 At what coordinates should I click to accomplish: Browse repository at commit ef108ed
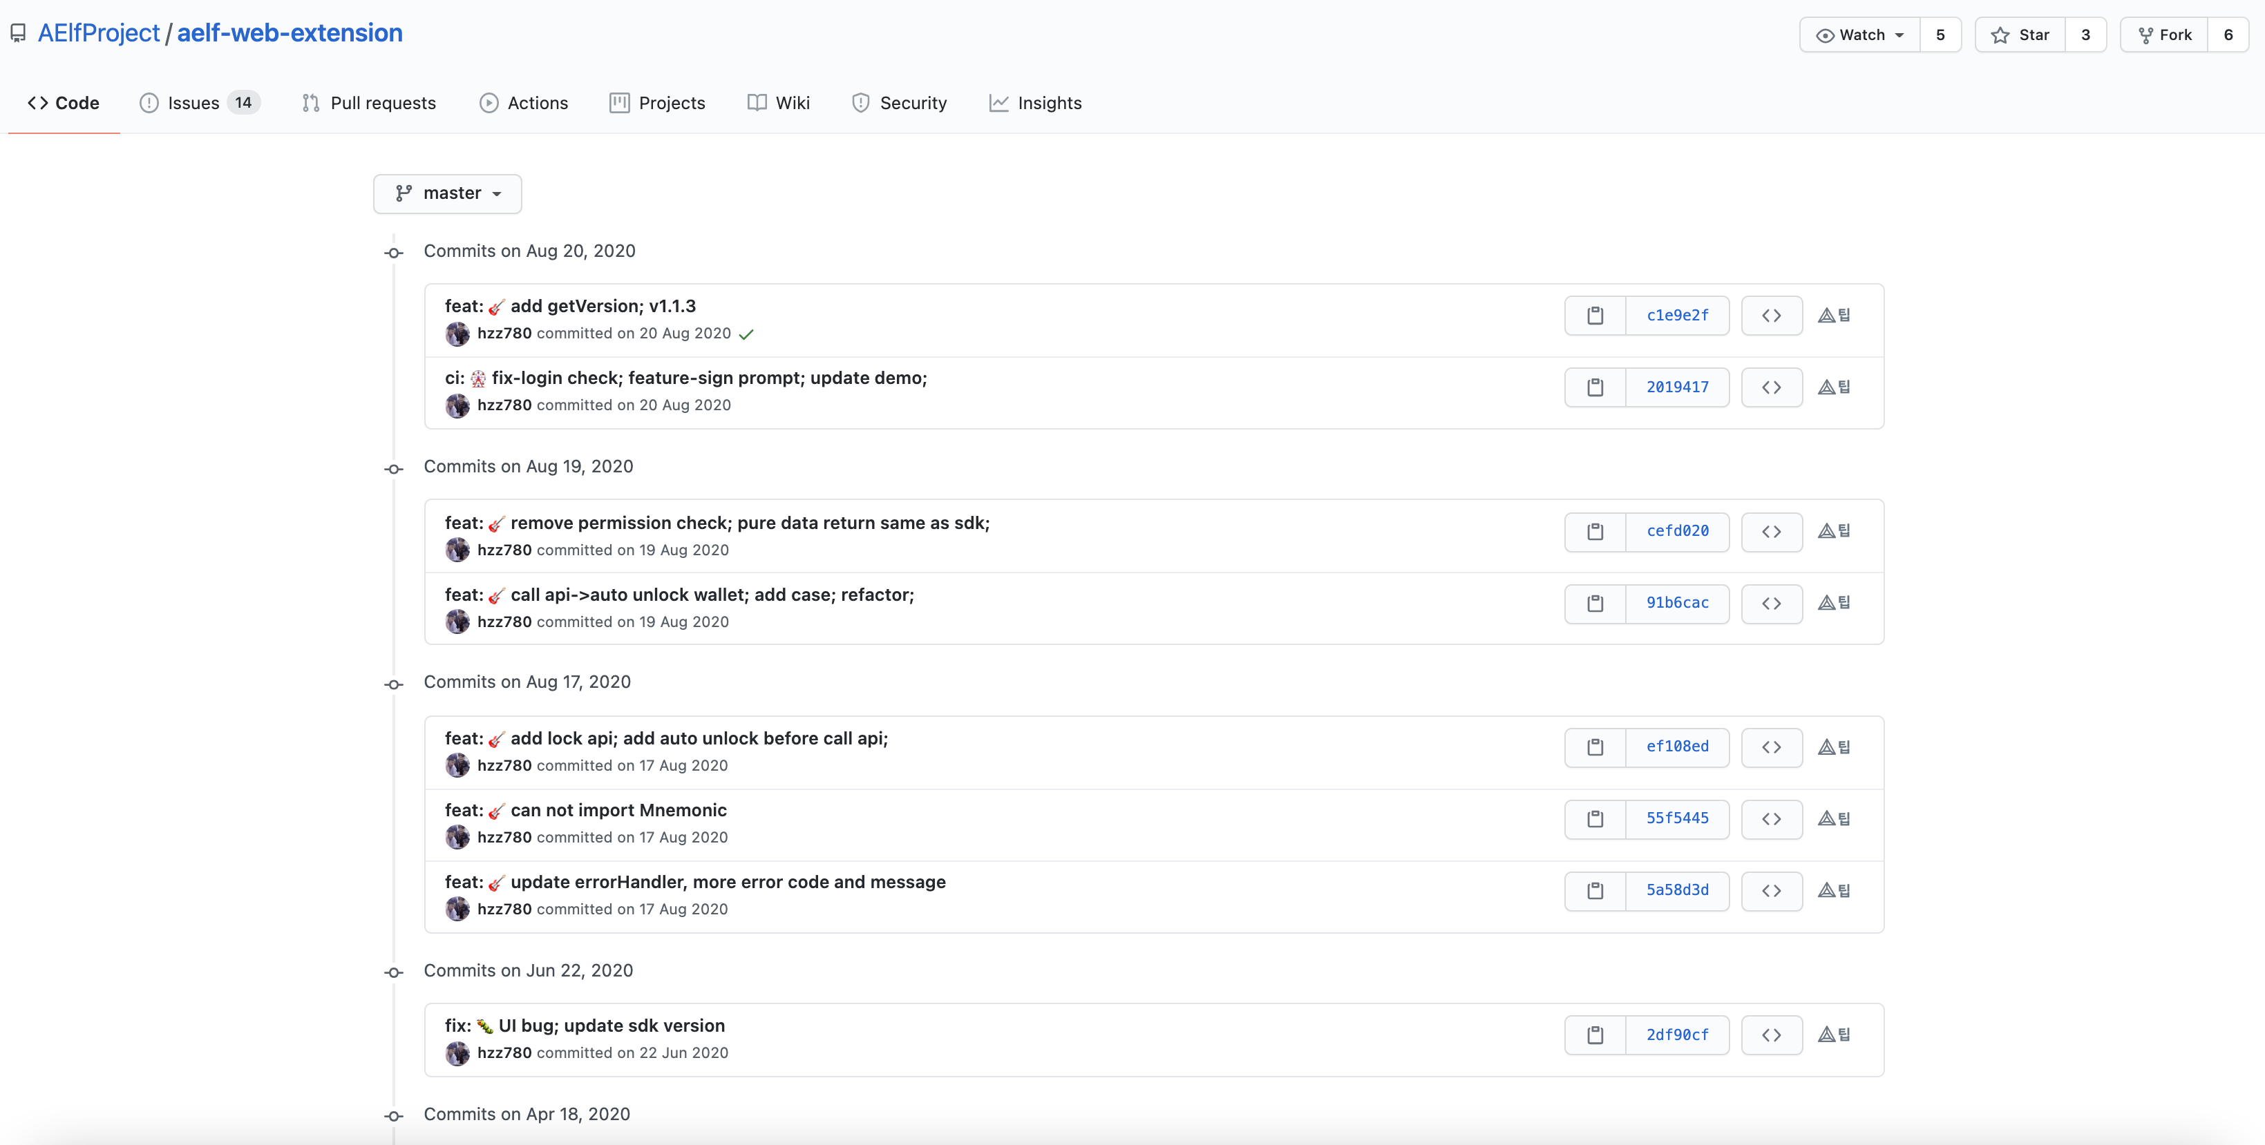[1772, 747]
